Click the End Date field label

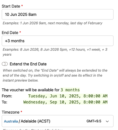click(x=10, y=33)
